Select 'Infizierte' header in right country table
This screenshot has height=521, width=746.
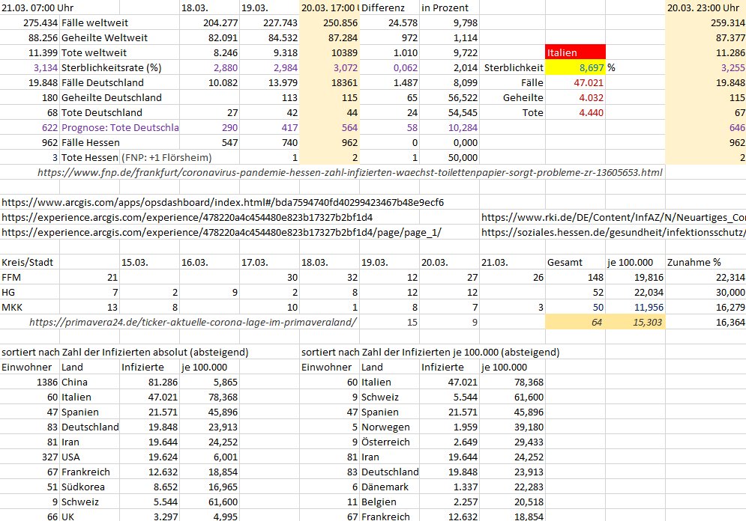click(449, 367)
